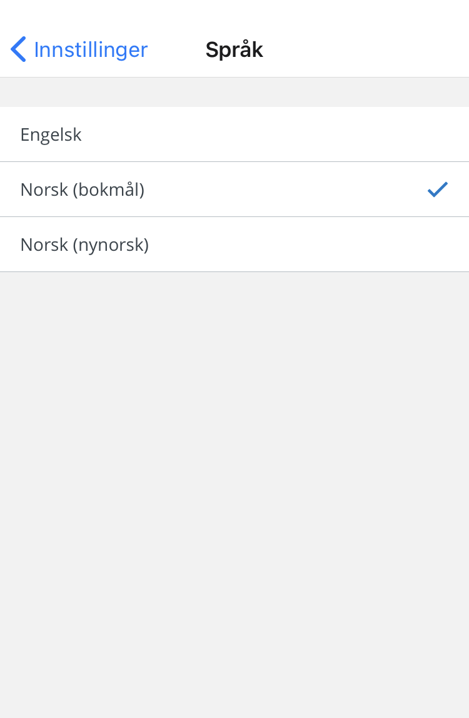Switch to nynorsk from the language list
Viewport: 469px width, 718px height.
click(234, 244)
